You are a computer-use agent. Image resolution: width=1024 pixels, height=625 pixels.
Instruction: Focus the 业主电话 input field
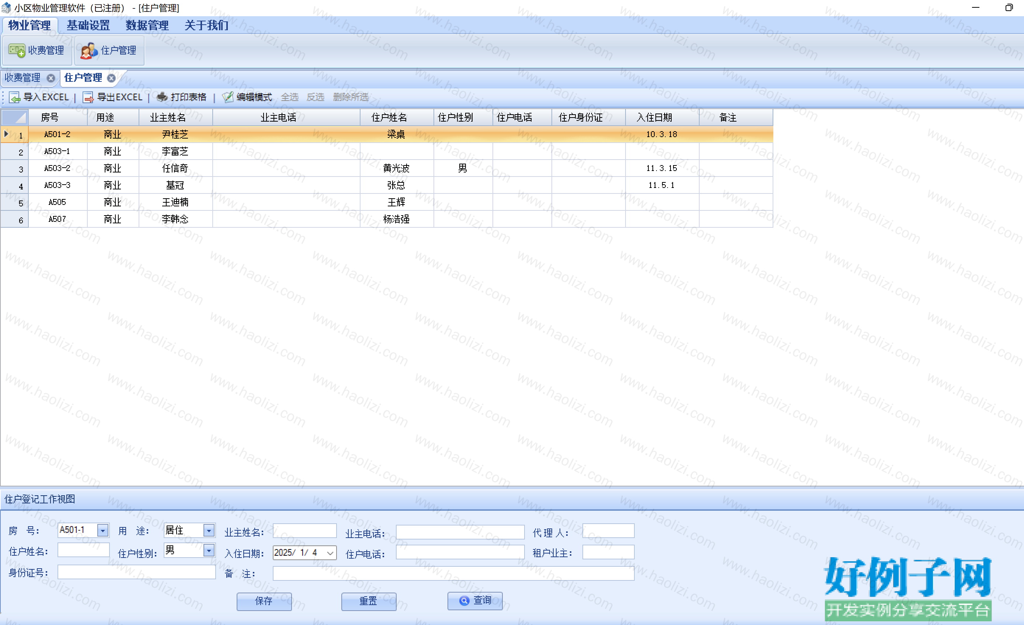click(460, 533)
